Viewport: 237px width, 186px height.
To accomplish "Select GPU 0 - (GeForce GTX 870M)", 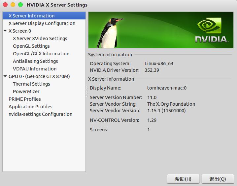I will click(39, 76).
